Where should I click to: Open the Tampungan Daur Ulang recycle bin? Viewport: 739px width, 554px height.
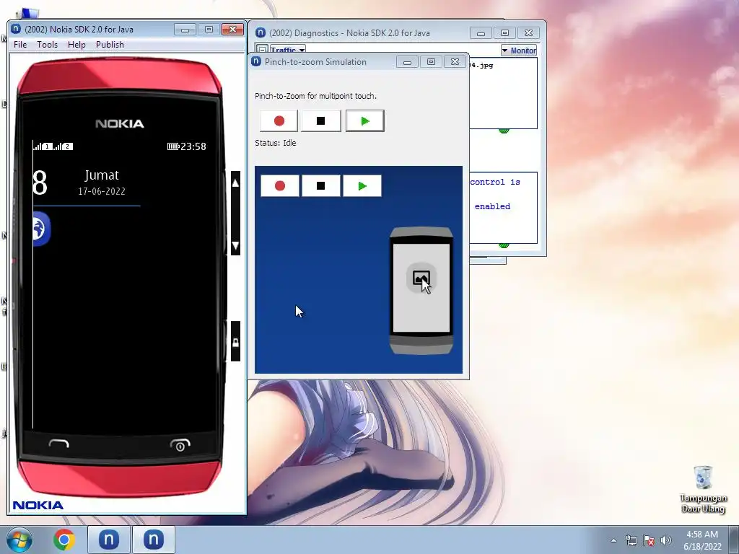(x=703, y=489)
